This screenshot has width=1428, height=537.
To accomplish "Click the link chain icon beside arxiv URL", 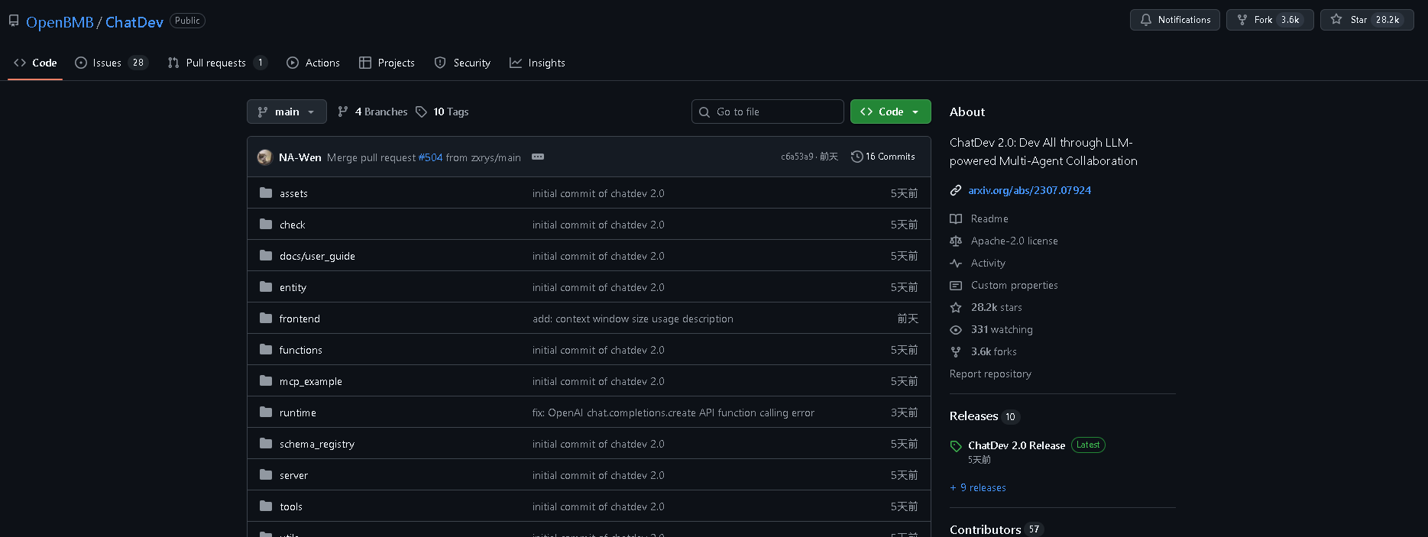I will tap(956, 190).
